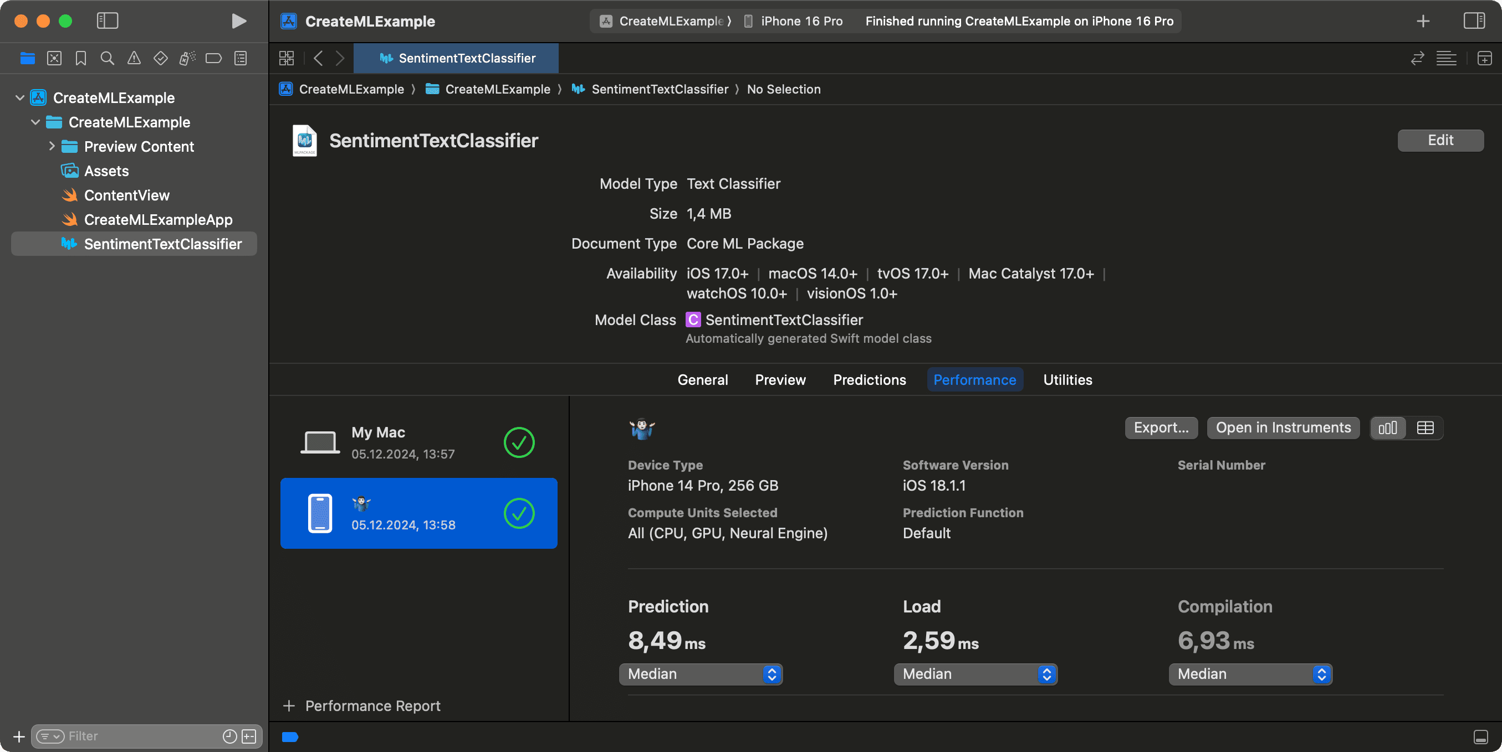This screenshot has width=1502, height=752.
Task: Go back in editor history
Action: [318, 58]
